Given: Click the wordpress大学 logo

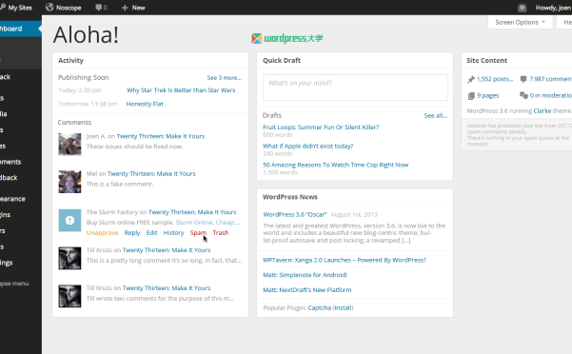Looking at the screenshot, I should (x=287, y=38).
